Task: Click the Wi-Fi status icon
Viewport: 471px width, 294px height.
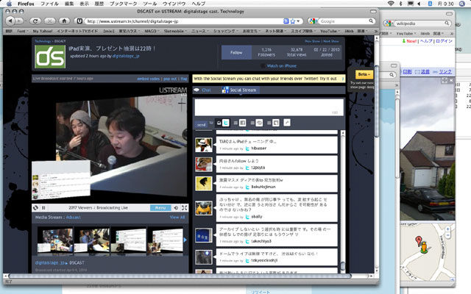Action: click(x=391, y=4)
